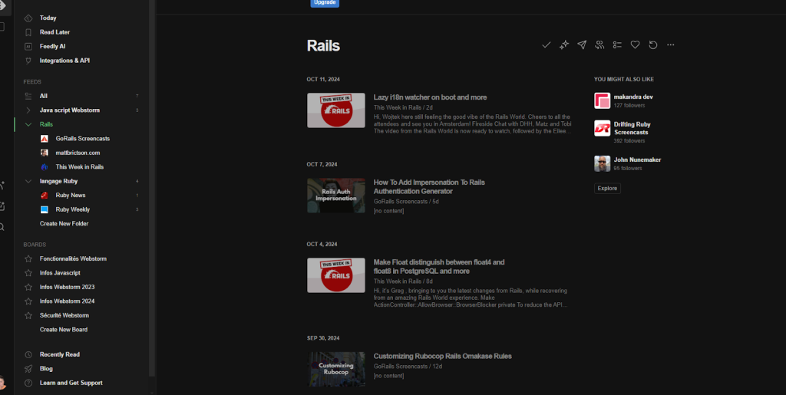Click the Integrations & API plug icon

pos(28,61)
